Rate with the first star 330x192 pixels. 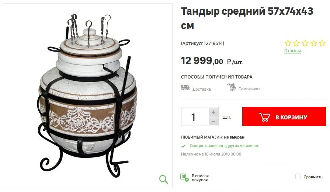pyautogui.click(x=288, y=43)
